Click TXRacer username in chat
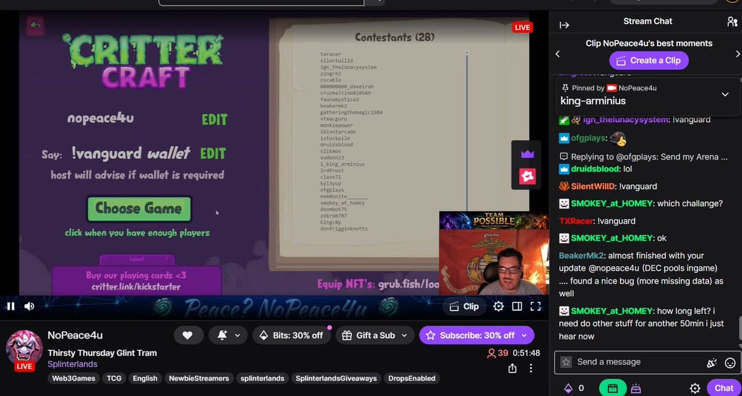 pos(576,221)
